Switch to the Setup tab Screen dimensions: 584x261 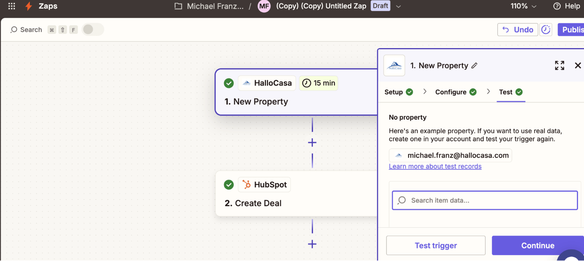[399, 92]
